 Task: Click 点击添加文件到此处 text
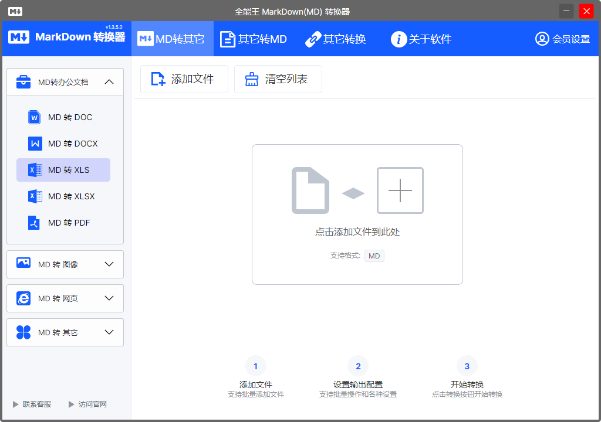[357, 232]
